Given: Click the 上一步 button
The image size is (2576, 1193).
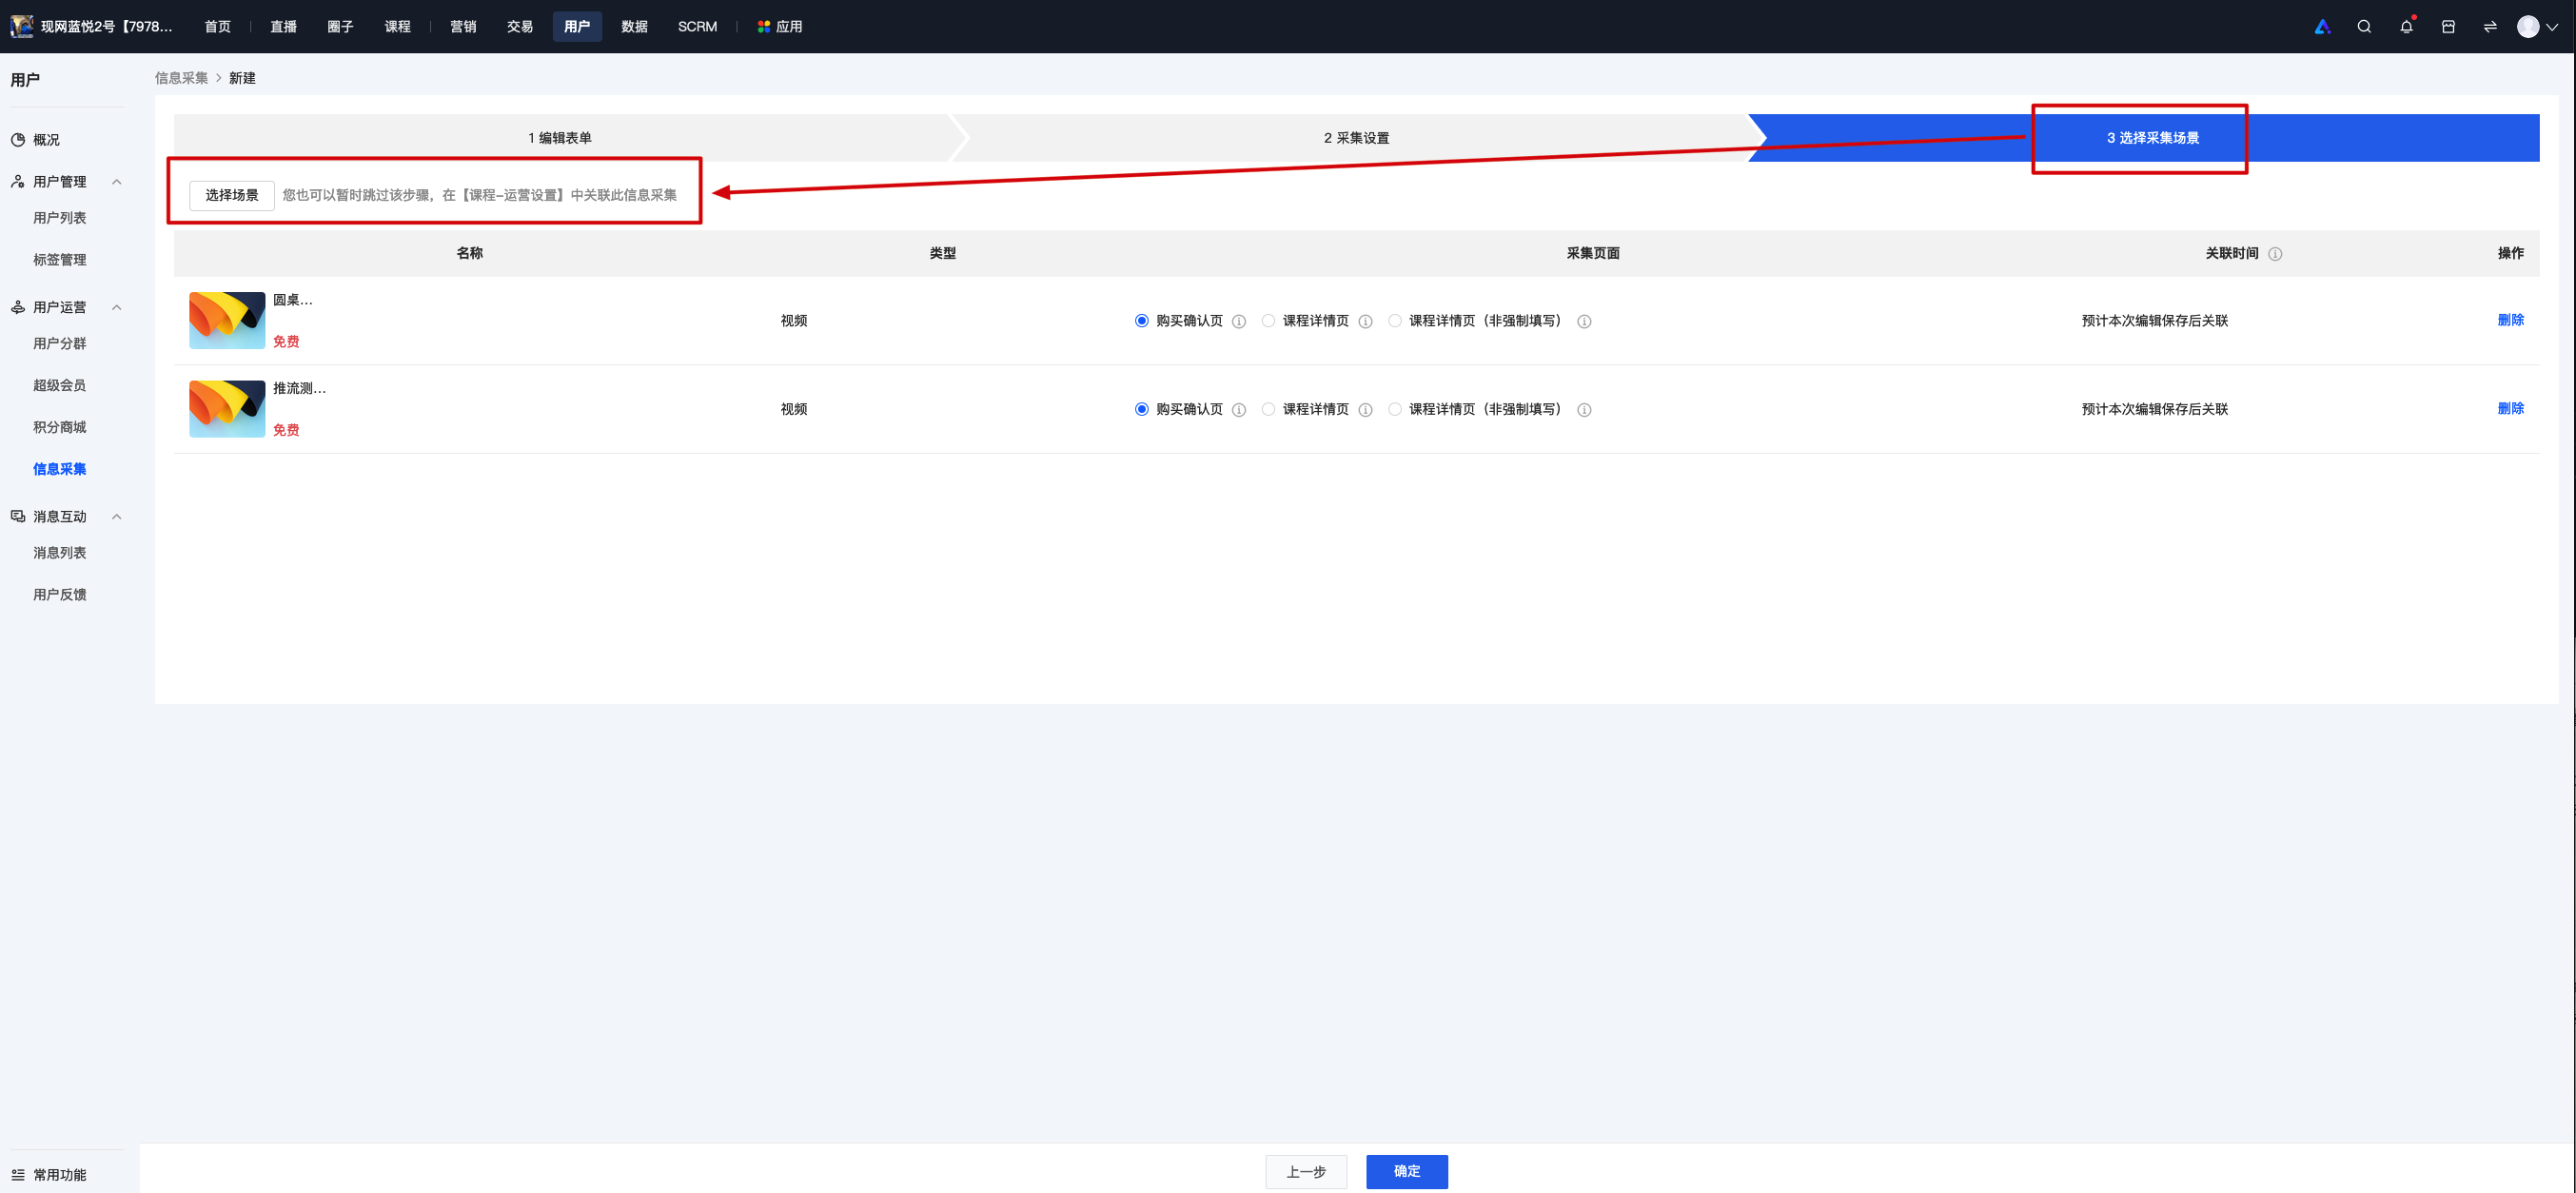Looking at the screenshot, I should (1306, 1172).
